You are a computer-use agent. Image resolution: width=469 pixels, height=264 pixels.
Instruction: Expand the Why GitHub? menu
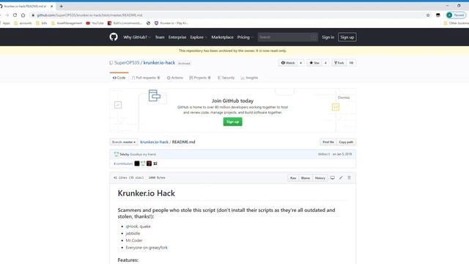coord(137,37)
